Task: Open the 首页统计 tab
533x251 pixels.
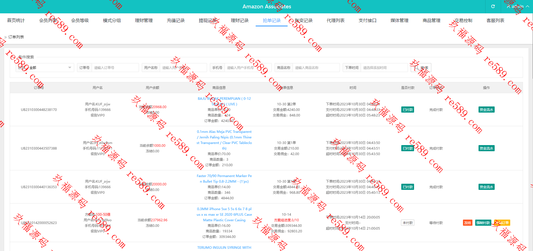Action: coord(16,20)
